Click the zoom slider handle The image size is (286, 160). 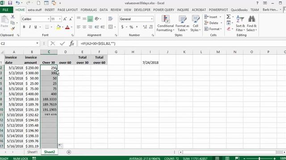point(259,159)
